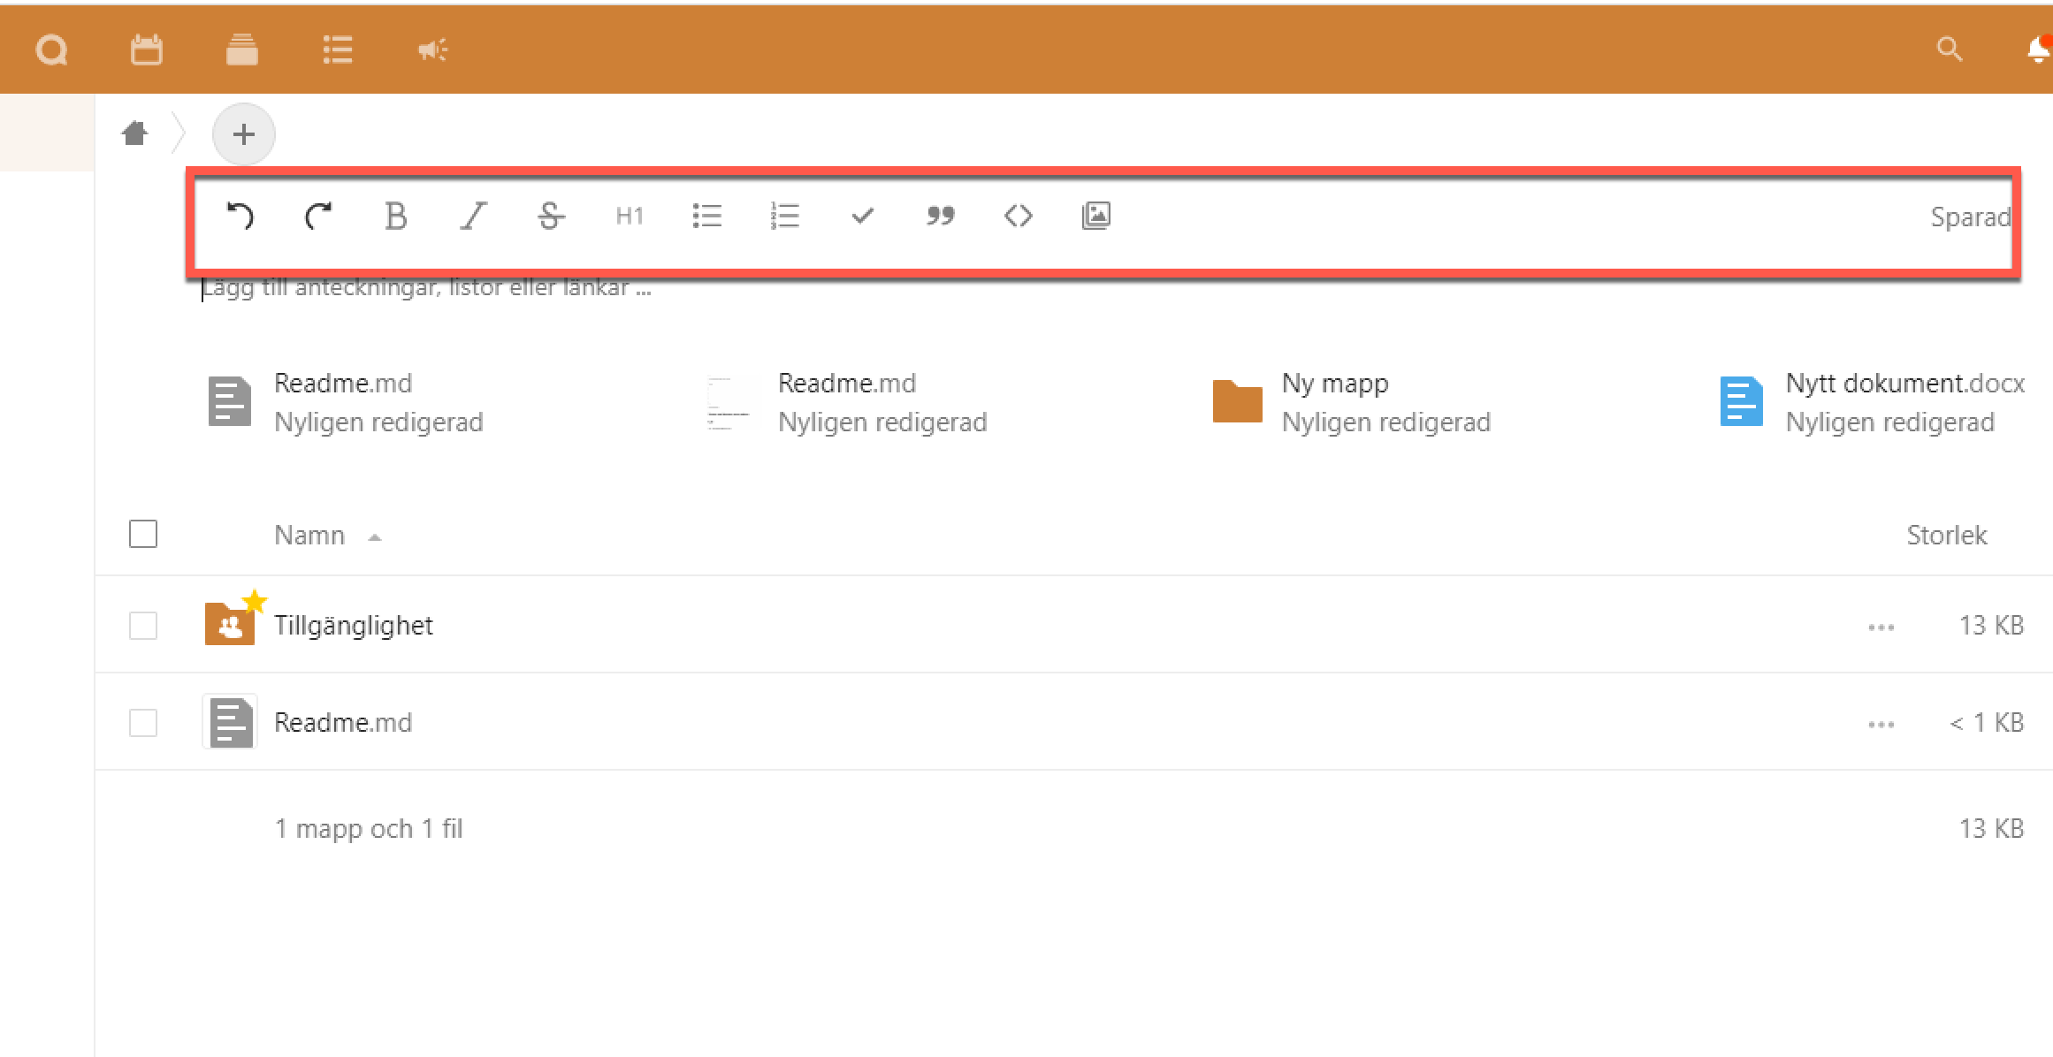Click the Sparad status text
Viewport: 2053px width, 1057px height.
[1971, 217]
